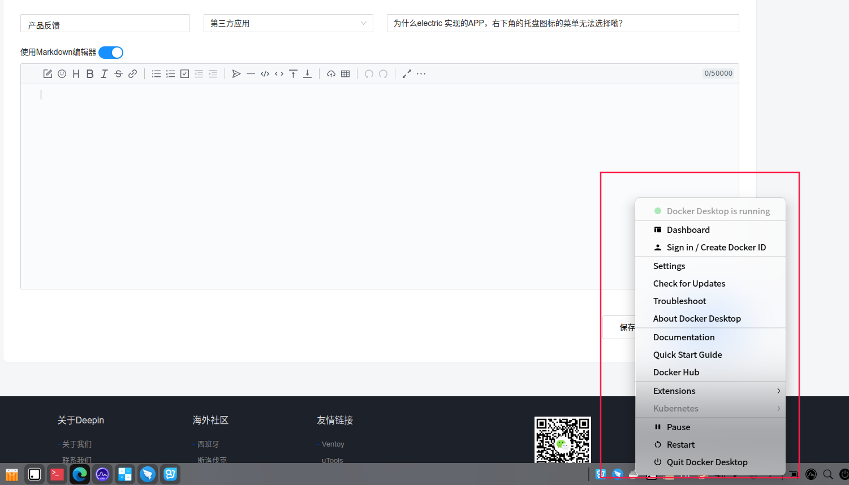This screenshot has width=849, height=485.
Task: Expand the Kubernetes submenu
Action: [x=710, y=409]
